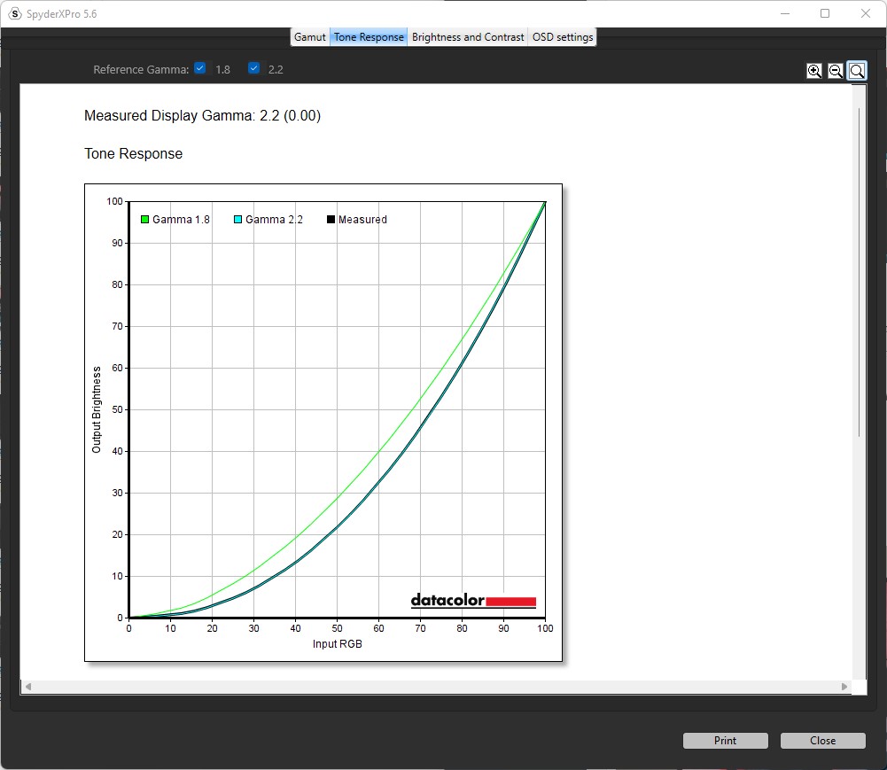Click the cyan Gamma 2.2 legend swatch
This screenshot has width=887, height=770.
237,220
